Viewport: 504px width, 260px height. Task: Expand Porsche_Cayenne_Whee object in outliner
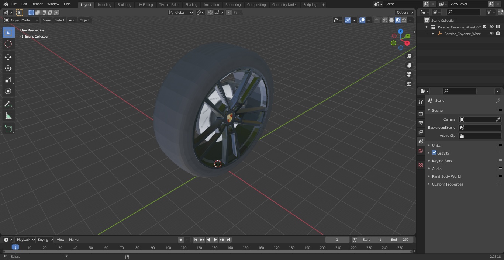pos(433,34)
